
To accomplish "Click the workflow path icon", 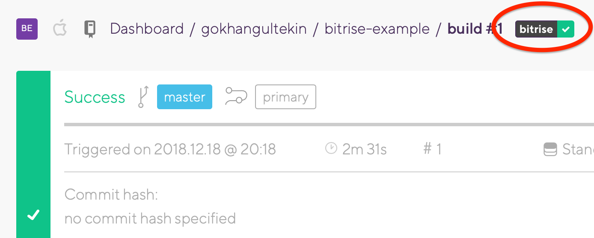I will coord(236,97).
